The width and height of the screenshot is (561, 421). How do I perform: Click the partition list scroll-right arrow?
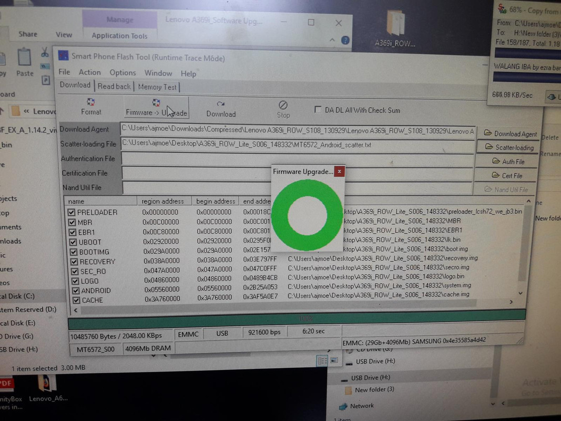coord(511,302)
